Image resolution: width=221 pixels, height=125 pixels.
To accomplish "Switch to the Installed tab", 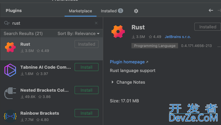I will (x=112, y=11).
